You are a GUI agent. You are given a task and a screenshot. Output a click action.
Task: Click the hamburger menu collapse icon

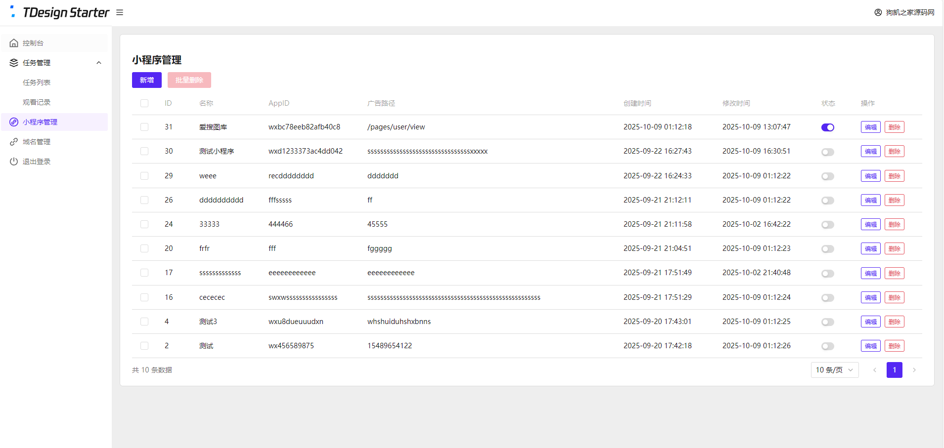120,12
